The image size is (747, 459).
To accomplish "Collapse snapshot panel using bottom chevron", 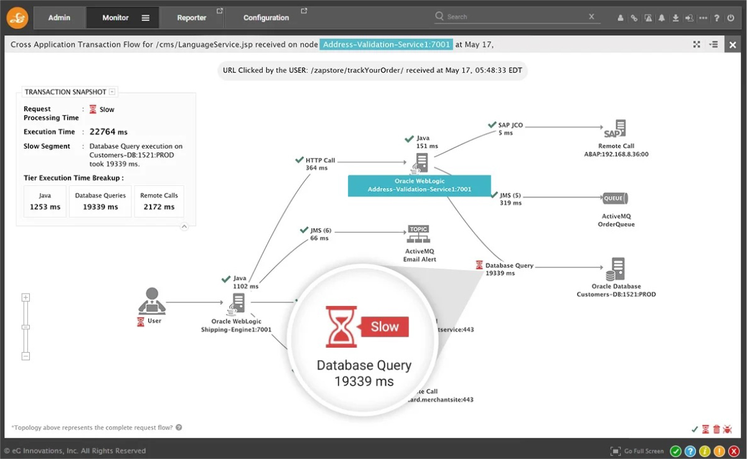I will click(x=184, y=226).
